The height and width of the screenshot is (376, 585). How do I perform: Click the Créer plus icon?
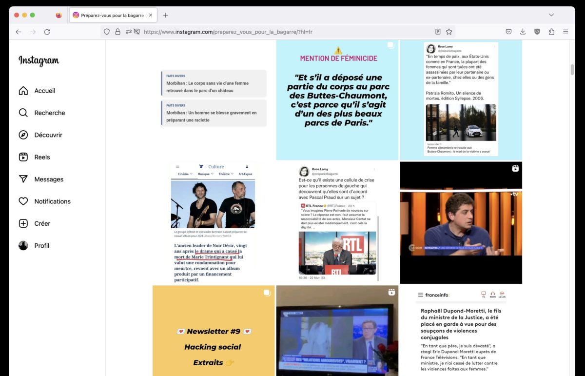pyautogui.click(x=23, y=223)
